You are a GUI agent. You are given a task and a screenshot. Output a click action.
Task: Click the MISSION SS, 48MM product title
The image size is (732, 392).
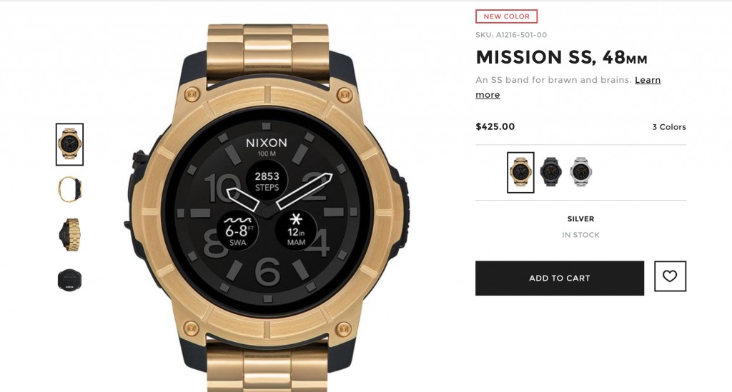click(x=561, y=57)
